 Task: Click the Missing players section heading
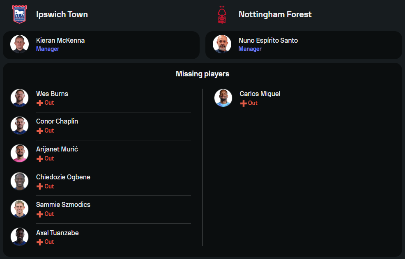[202, 74]
